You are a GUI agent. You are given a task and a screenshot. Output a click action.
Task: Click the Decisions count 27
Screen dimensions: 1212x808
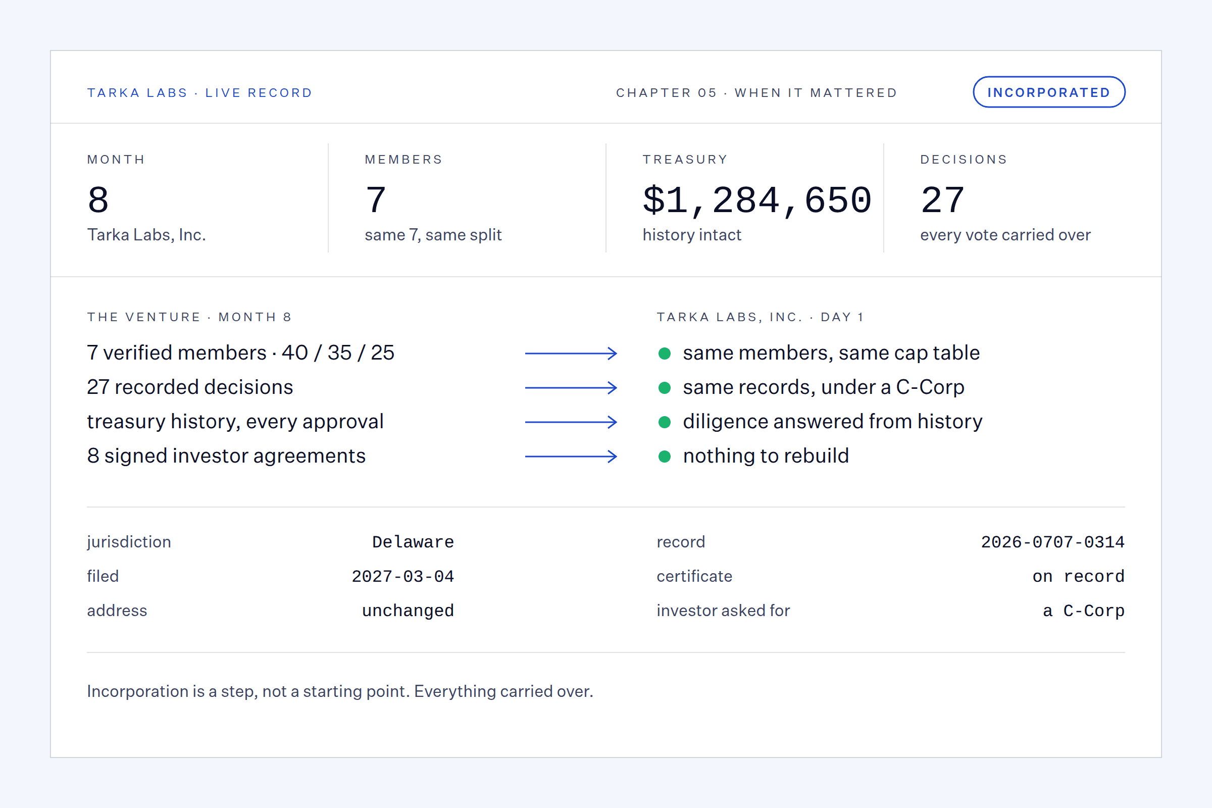942,200
